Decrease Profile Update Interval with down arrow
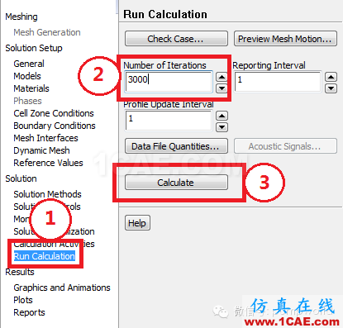The height and width of the screenshot is (328, 343). [222, 127]
